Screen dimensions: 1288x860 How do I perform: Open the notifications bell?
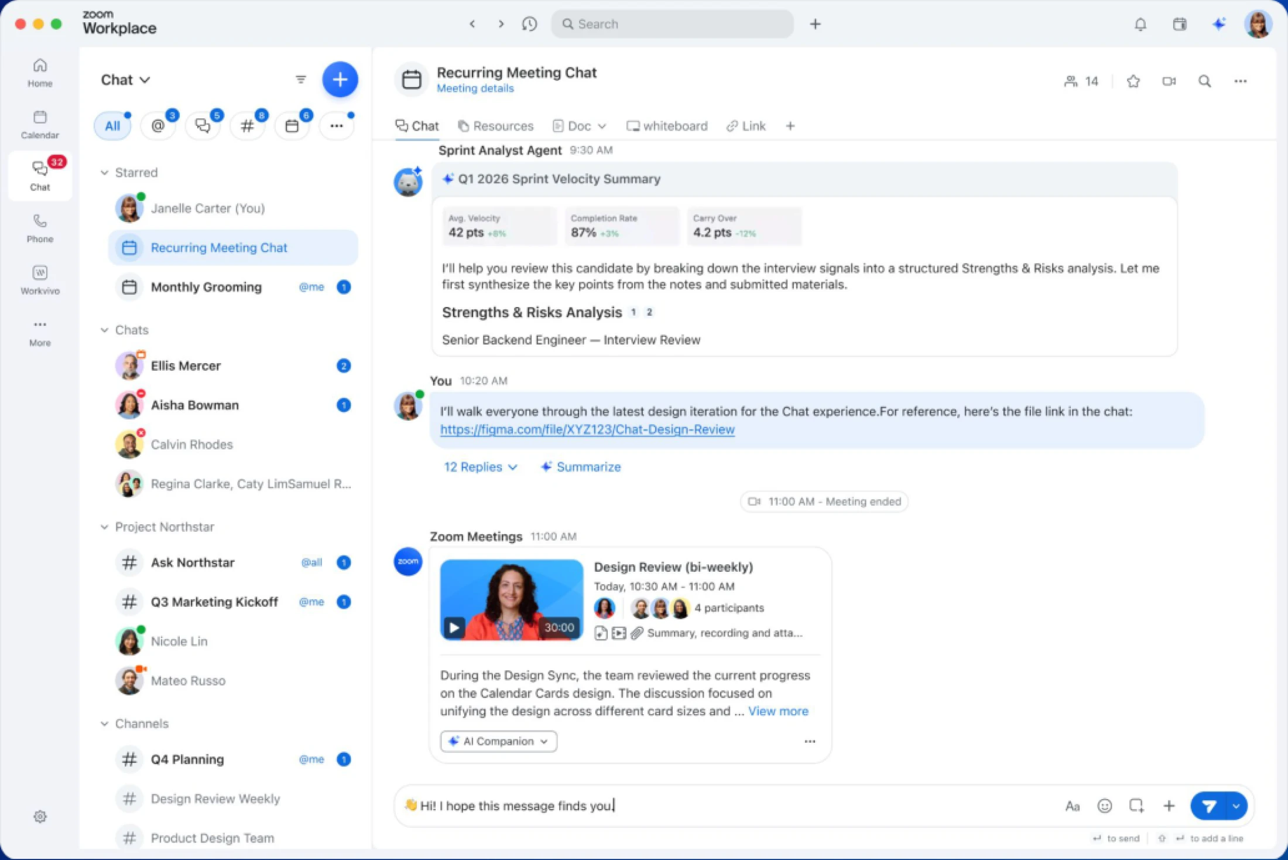point(1140,24)
